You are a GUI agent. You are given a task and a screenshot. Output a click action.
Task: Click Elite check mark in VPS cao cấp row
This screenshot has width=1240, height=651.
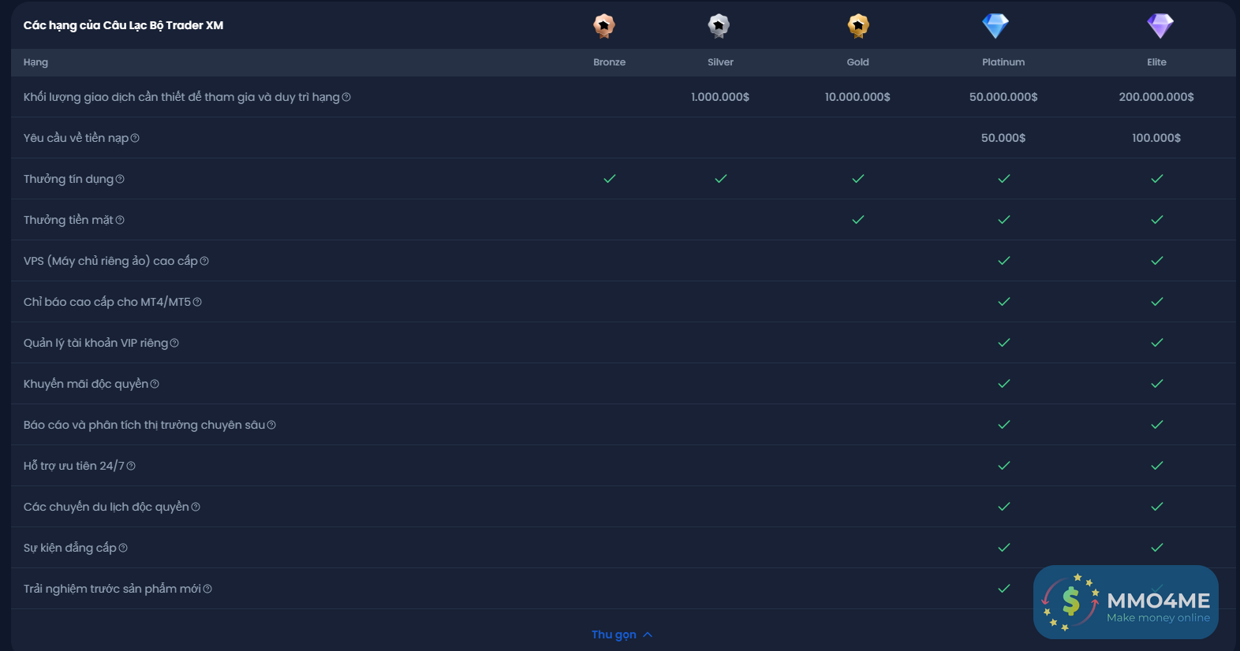pyautogui.click(x=1157, y=261)
